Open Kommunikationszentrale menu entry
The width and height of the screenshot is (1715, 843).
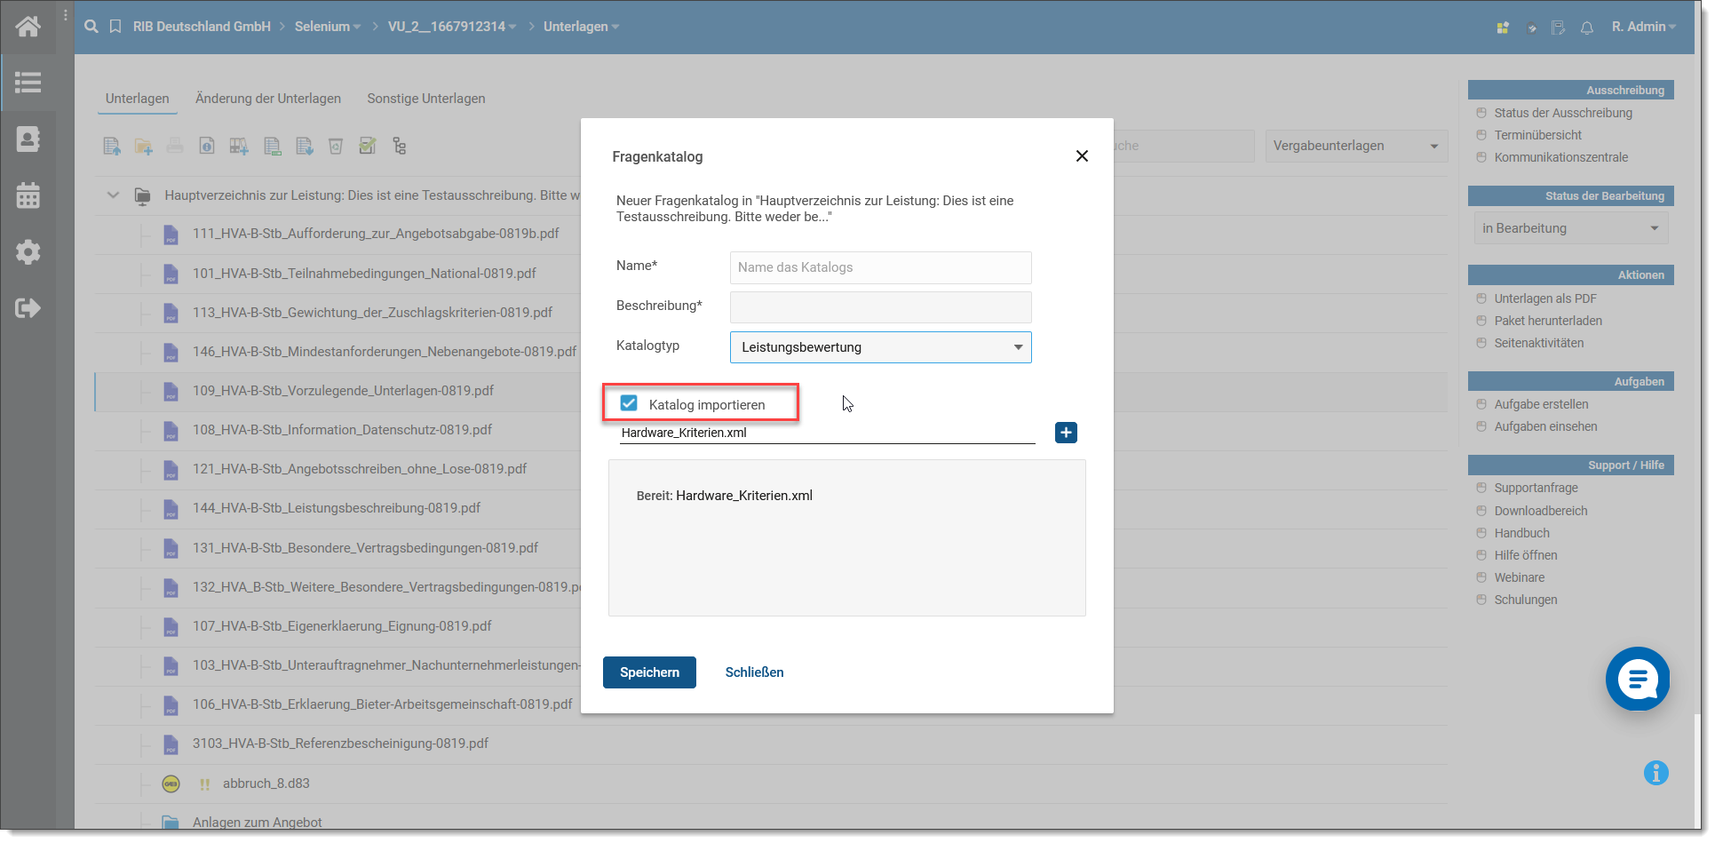1561,157
